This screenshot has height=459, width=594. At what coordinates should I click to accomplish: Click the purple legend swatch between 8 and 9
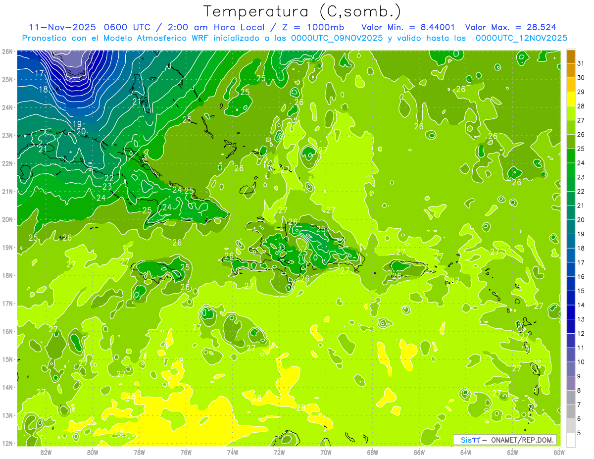(571, 383)
